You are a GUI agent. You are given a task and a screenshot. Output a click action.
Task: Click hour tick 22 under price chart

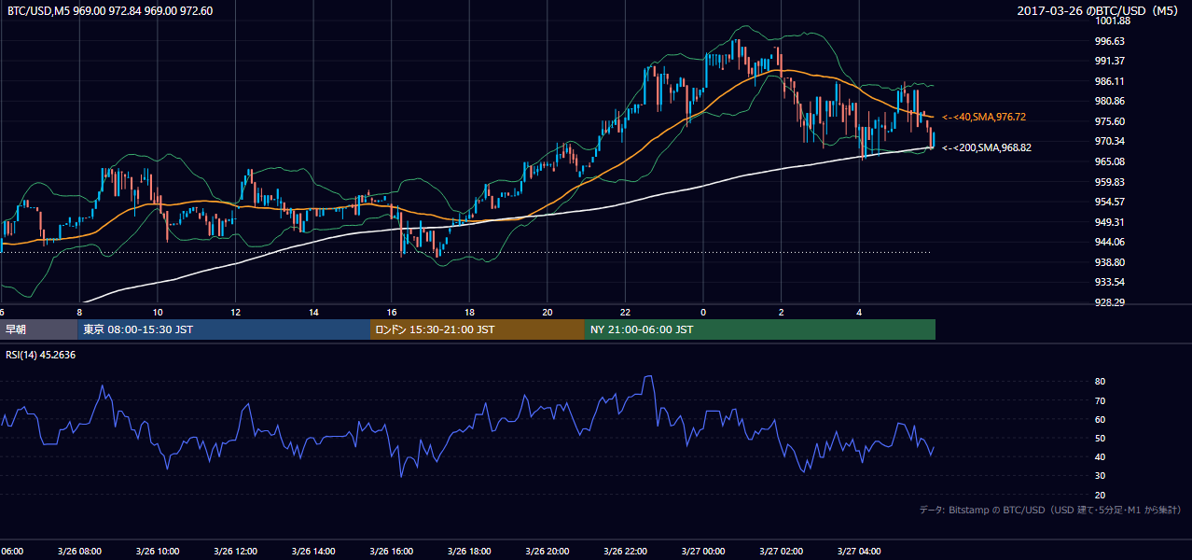point(625,312)
